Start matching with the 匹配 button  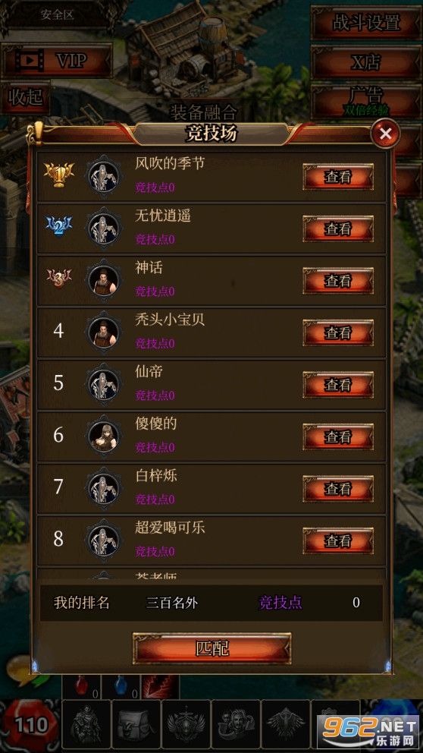pyautogui.click(x=211, y=648)
